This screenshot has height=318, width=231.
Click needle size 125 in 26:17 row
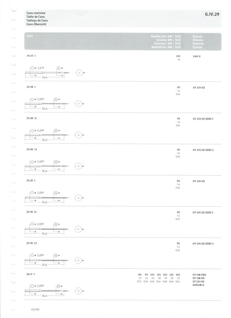click(x=171, y=275)
